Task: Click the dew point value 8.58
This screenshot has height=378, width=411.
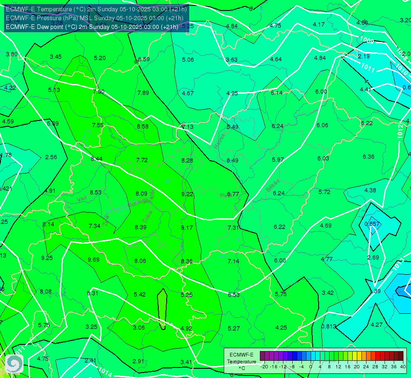Action: pyautogui.click(x=143, y=126)
